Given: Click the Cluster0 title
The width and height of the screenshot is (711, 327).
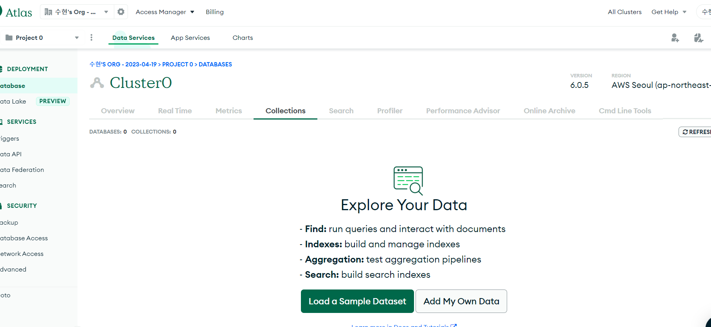Looking at the screenshot, I should click(x=141, y=83).
